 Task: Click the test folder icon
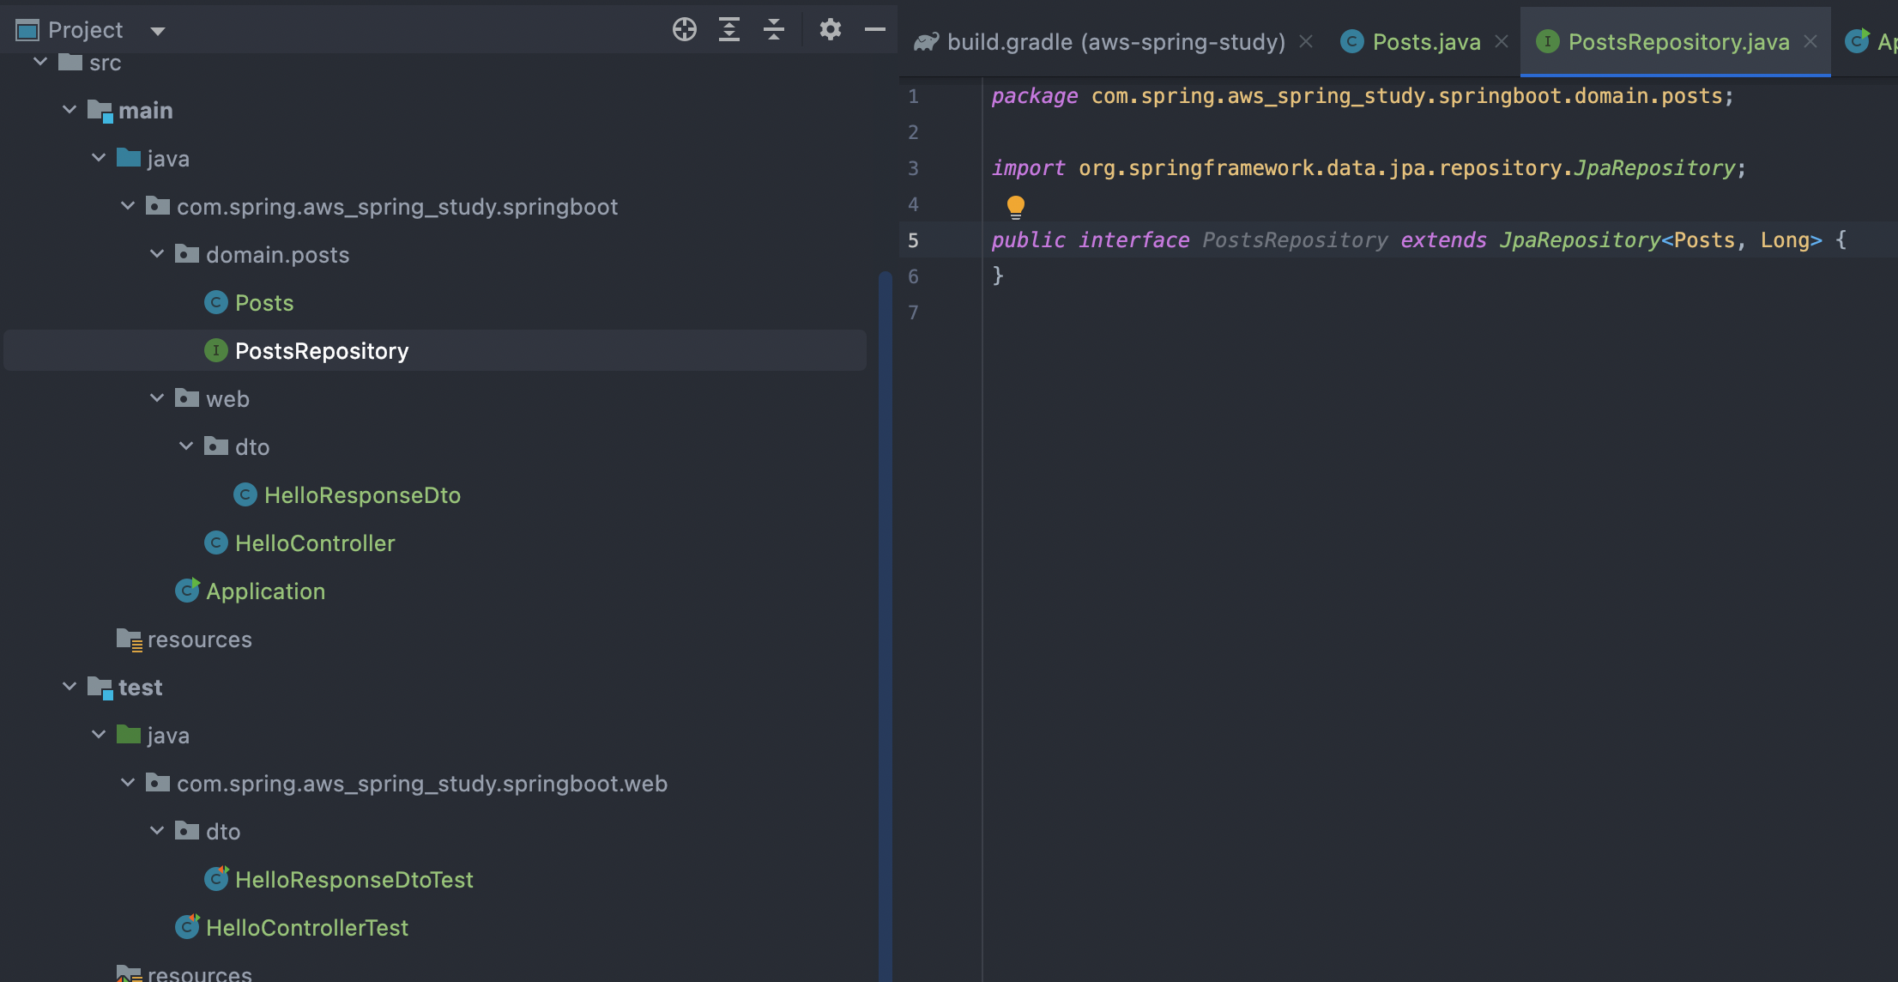tap(100, 688)
